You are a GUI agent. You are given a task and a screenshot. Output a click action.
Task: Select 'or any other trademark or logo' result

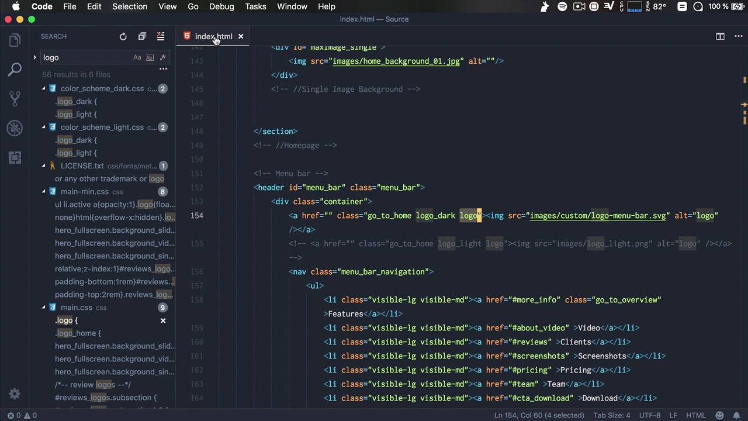109,178
